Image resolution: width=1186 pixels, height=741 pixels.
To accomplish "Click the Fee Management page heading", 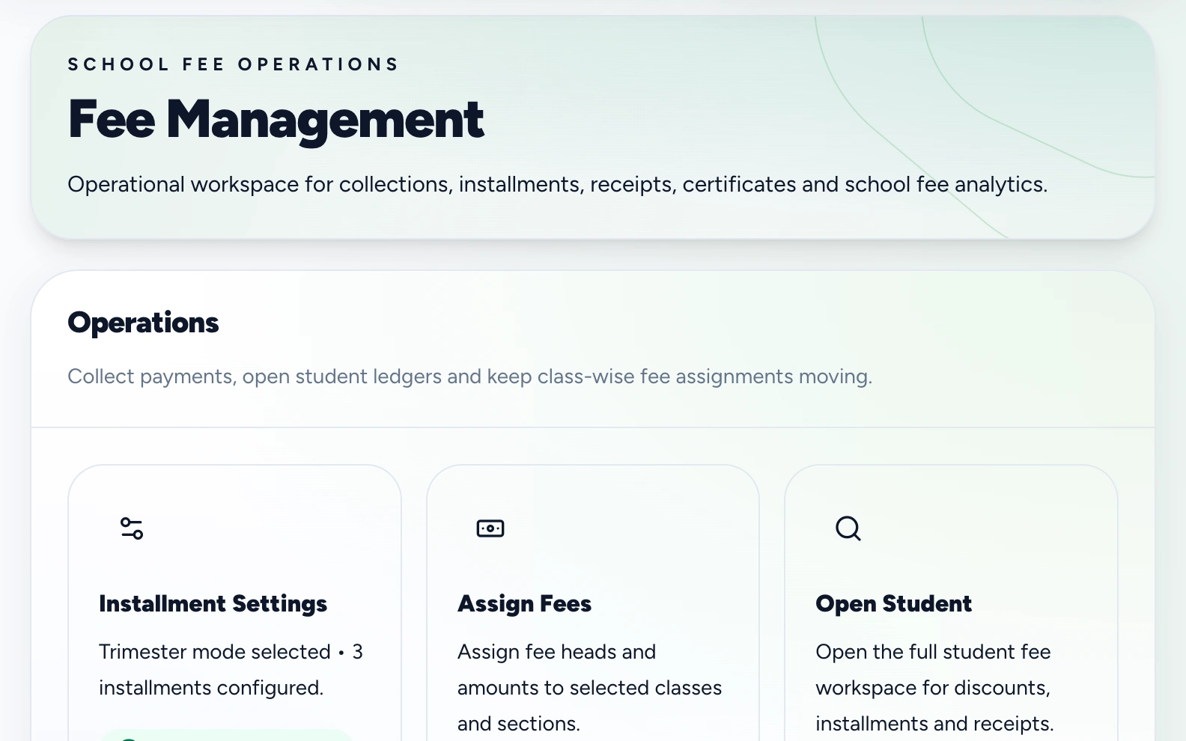I will click(276, 120).
